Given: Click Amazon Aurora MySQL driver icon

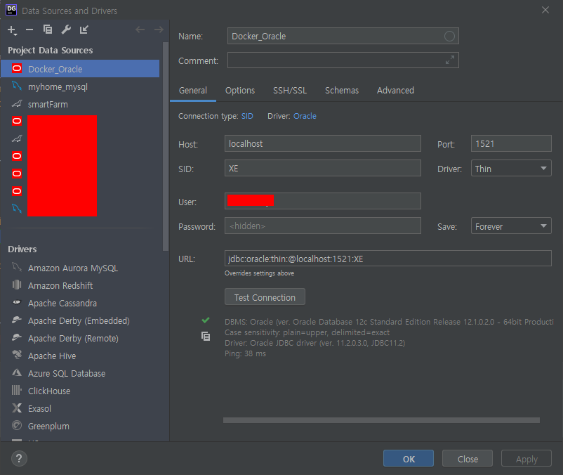Looking at the screenshot, I should (x=17, y=267).
